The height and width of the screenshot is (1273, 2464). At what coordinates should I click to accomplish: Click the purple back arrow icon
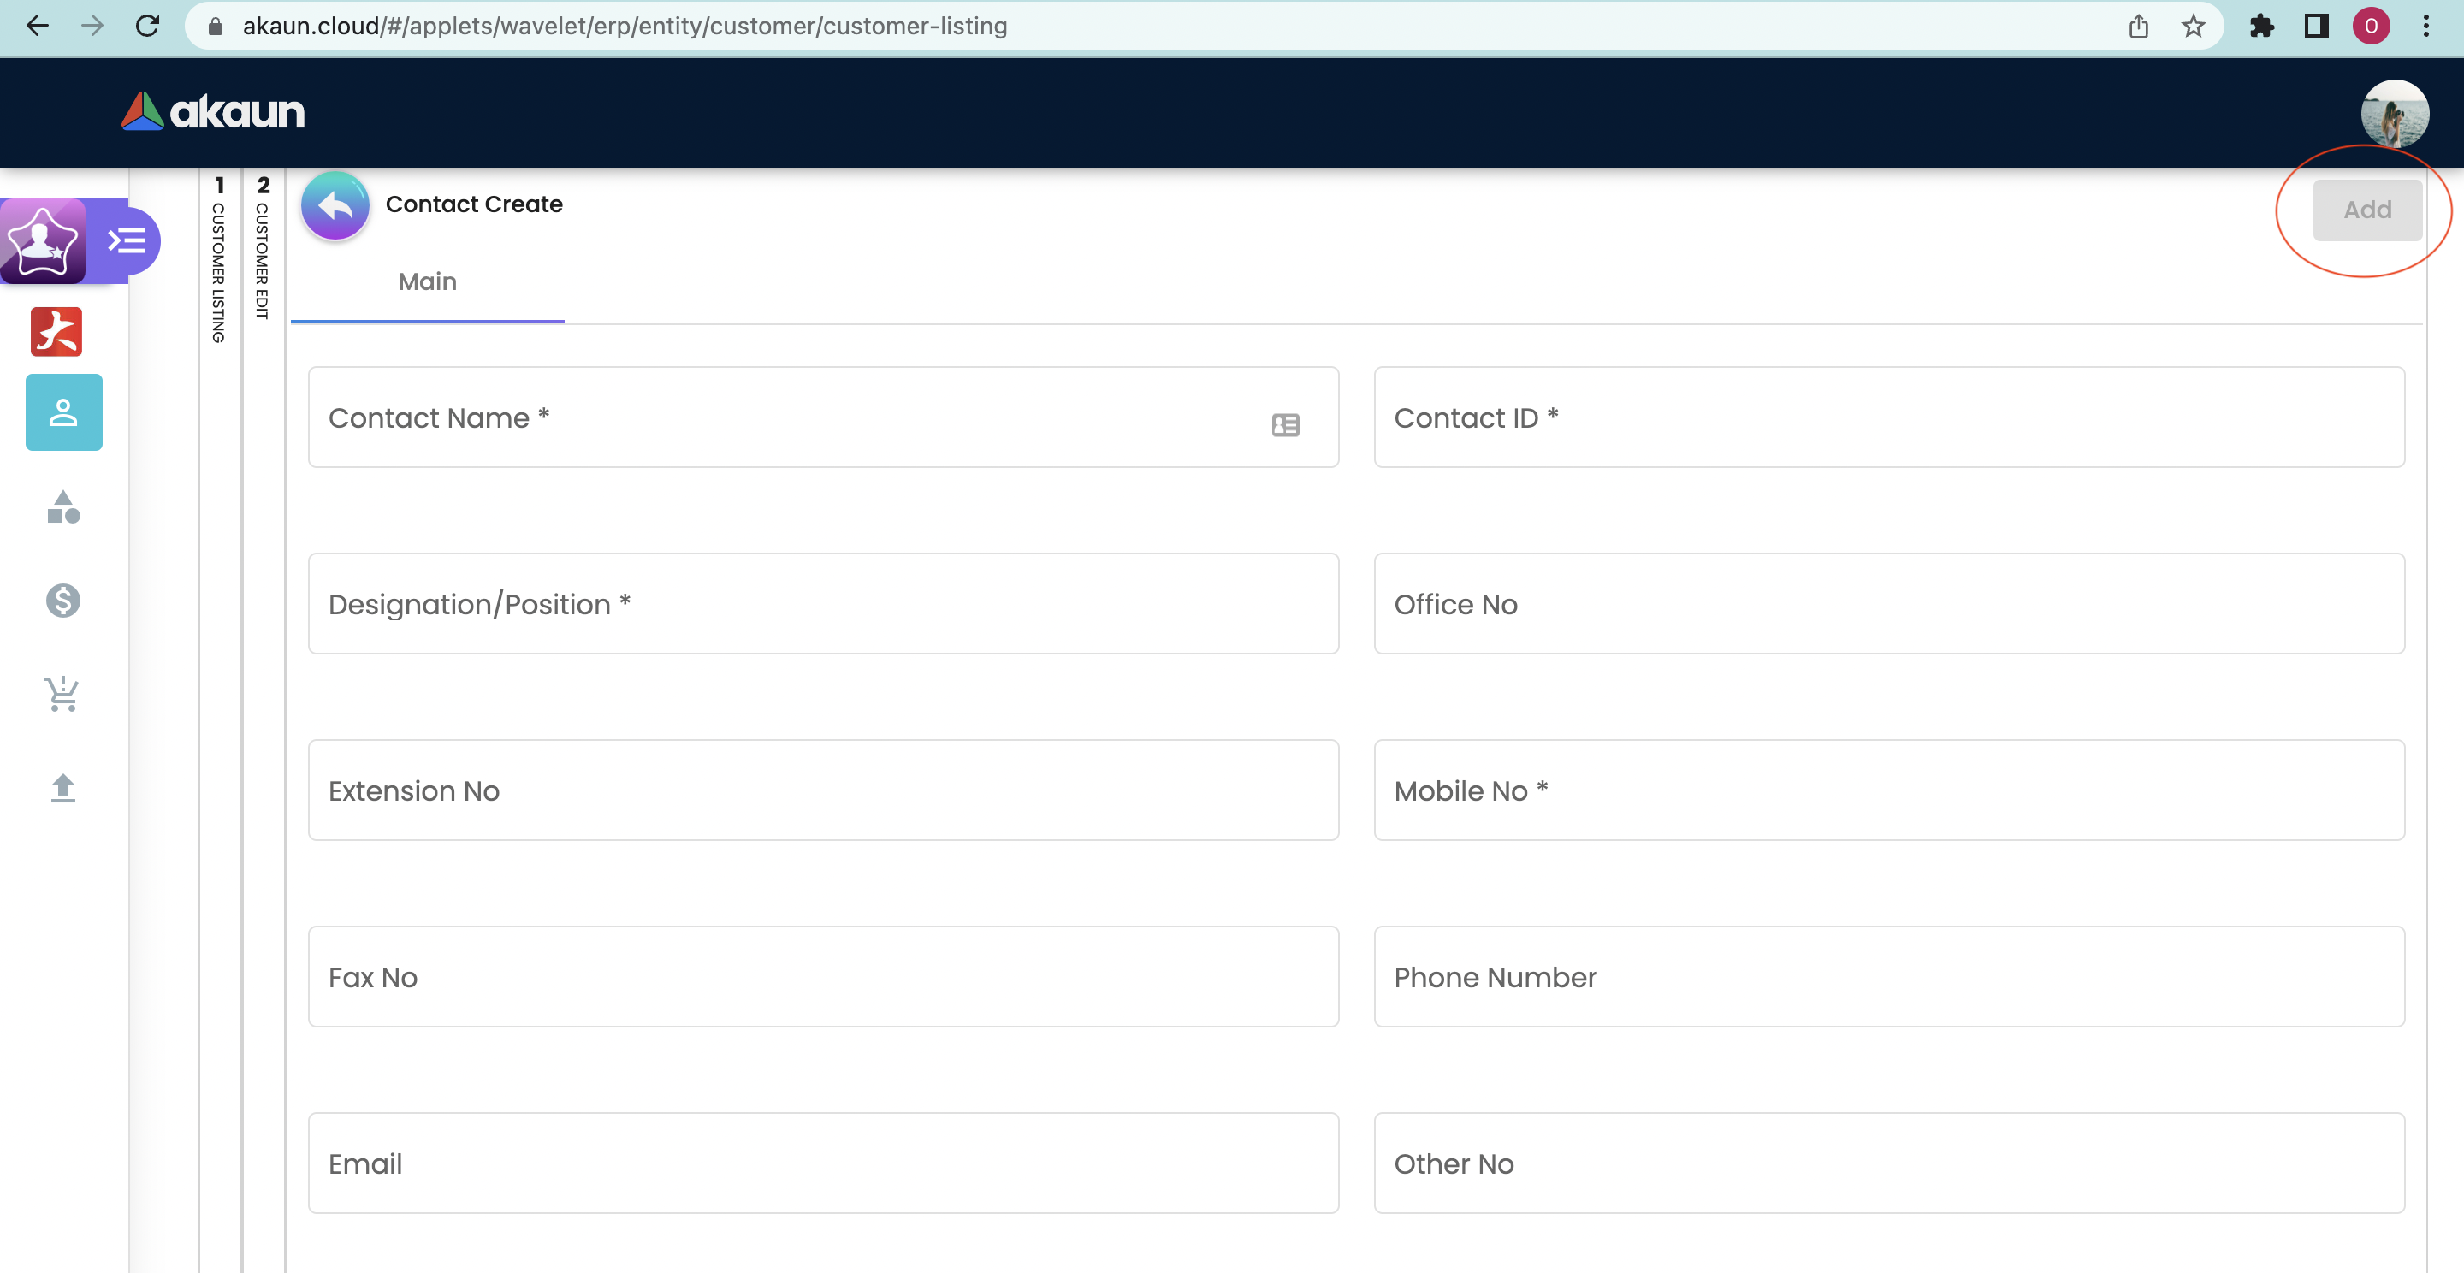tap(335, 205)
